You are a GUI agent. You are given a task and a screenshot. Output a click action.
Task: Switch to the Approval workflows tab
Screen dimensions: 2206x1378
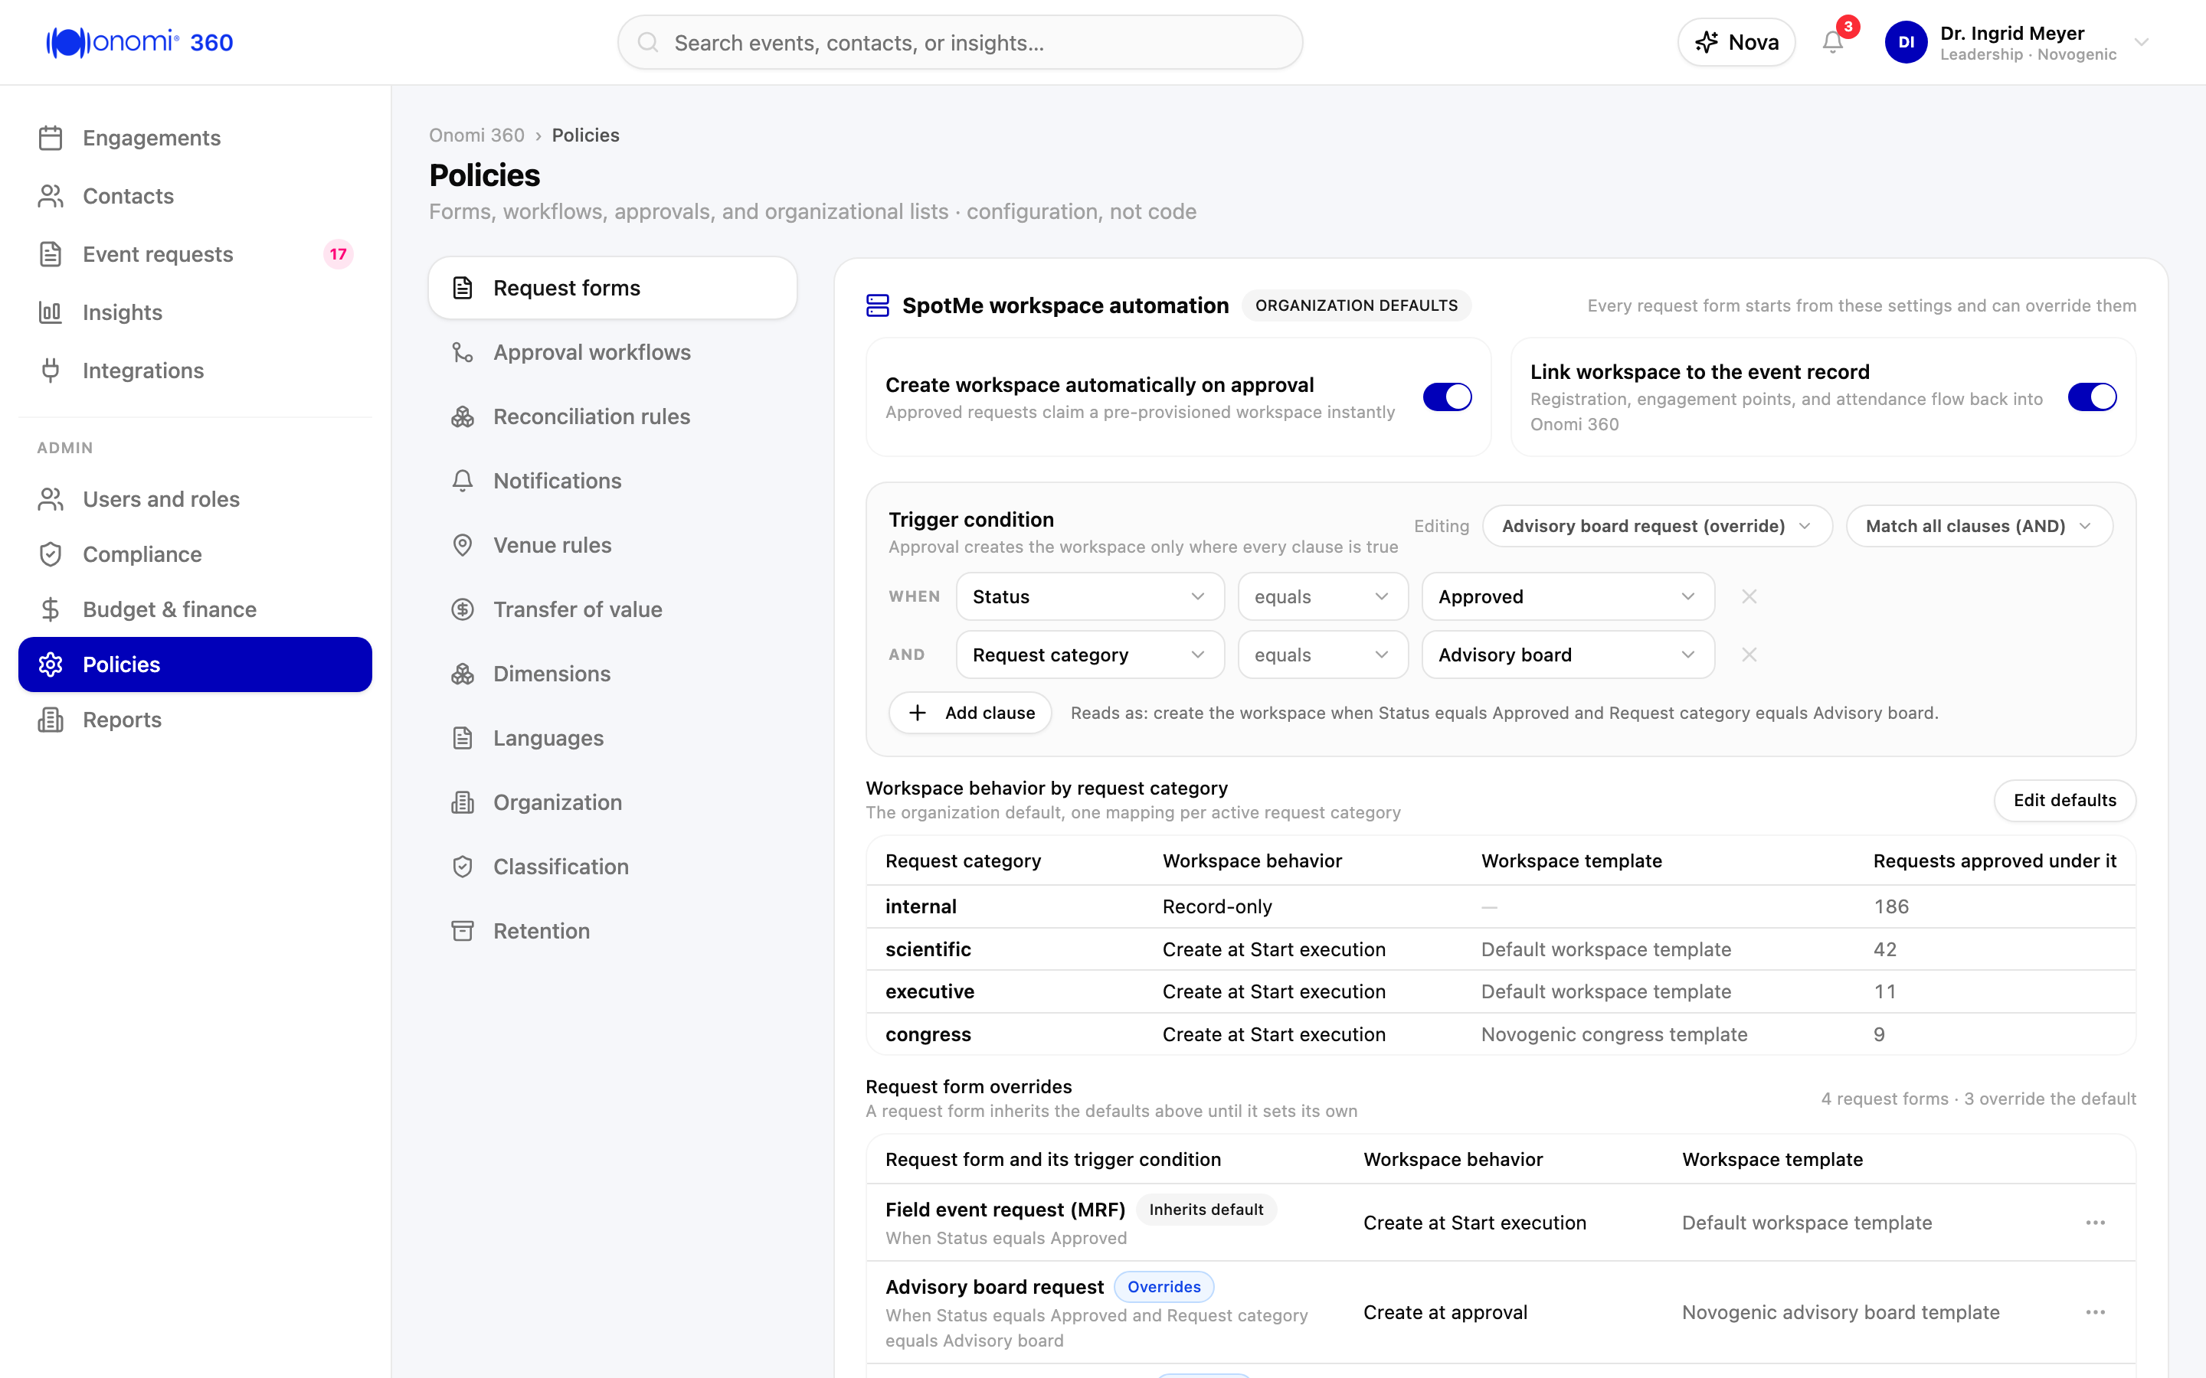613,353
